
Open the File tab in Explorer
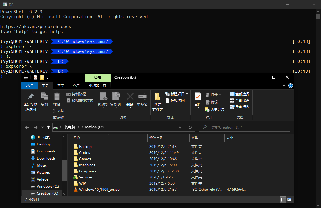coord(30,85)
